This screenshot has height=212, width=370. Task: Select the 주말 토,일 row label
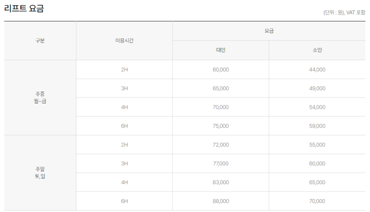40,173
